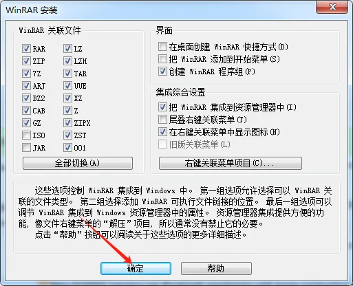Uncheck 创建 WinRAR 程序组 option
The image size is (353, 286).
tap(162, 71)
